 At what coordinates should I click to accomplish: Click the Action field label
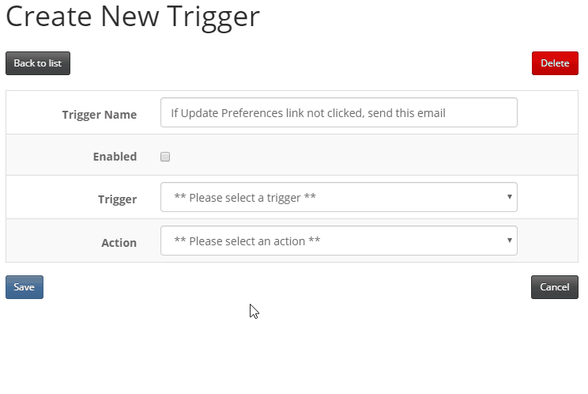click(119, 243)
